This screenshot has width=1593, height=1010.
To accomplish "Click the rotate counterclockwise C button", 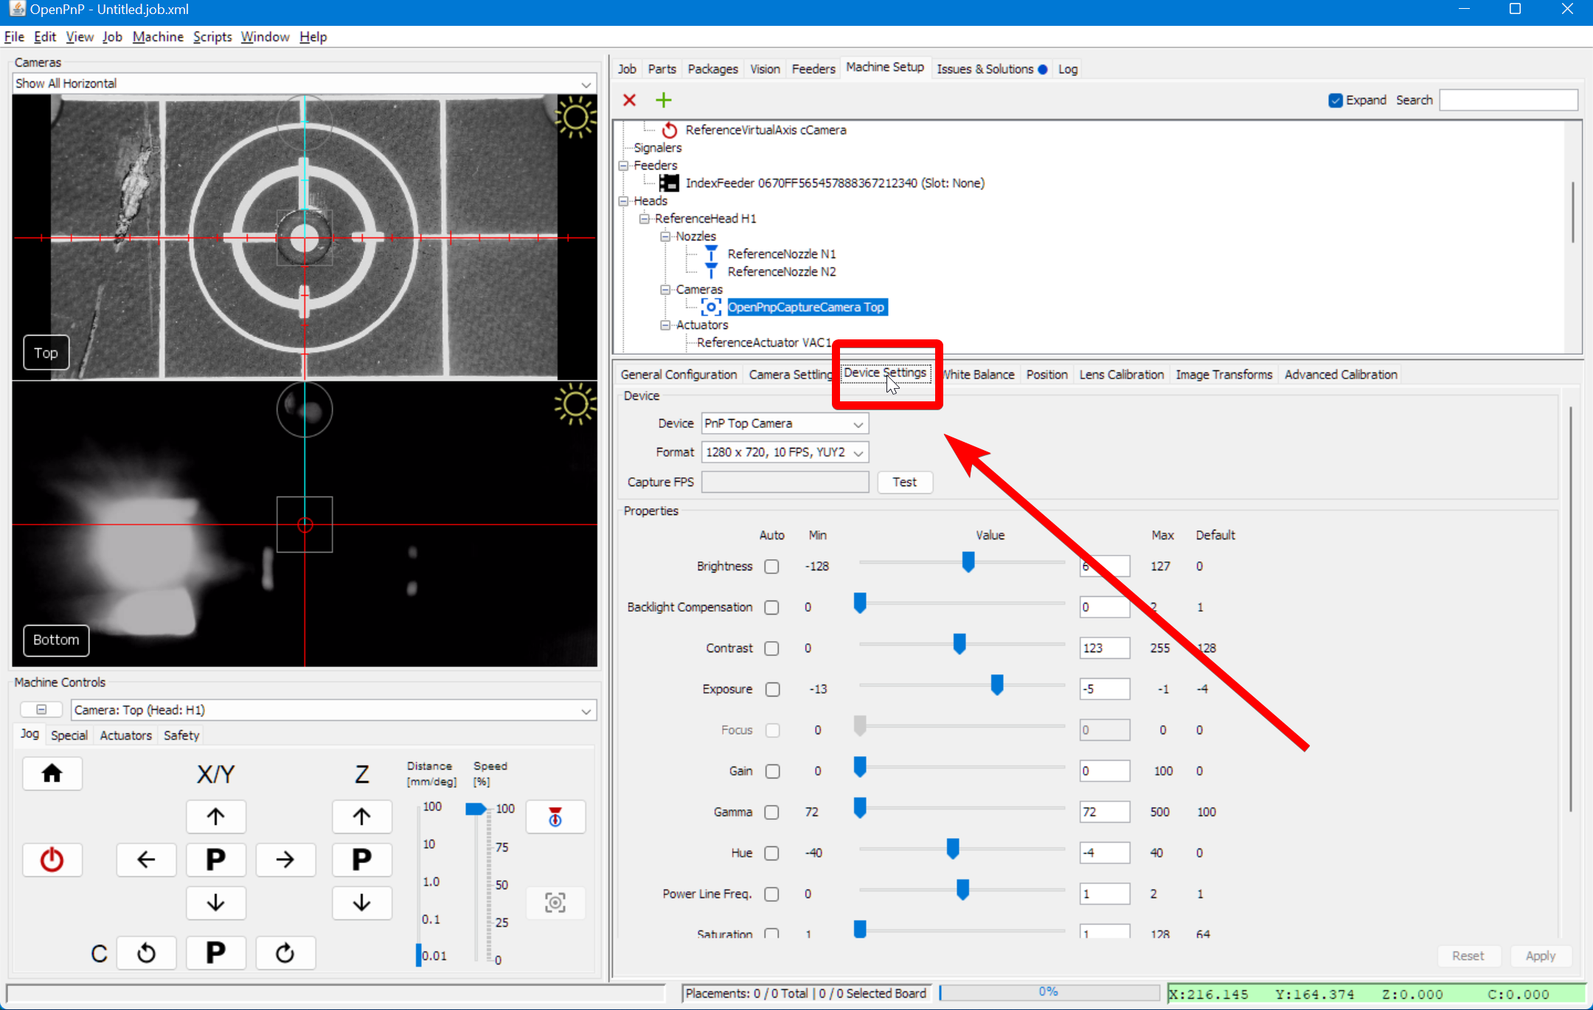I will [x=146, y=953].
